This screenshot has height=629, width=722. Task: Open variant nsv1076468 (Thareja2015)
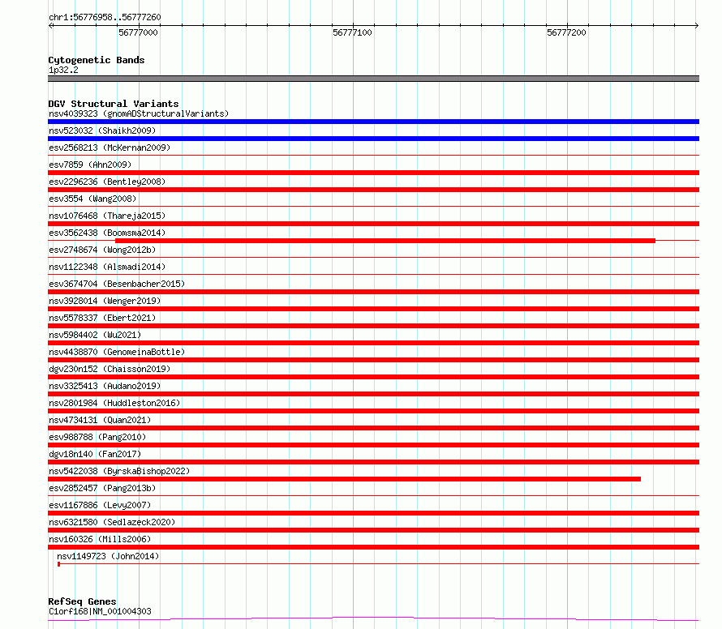point(107,216)
